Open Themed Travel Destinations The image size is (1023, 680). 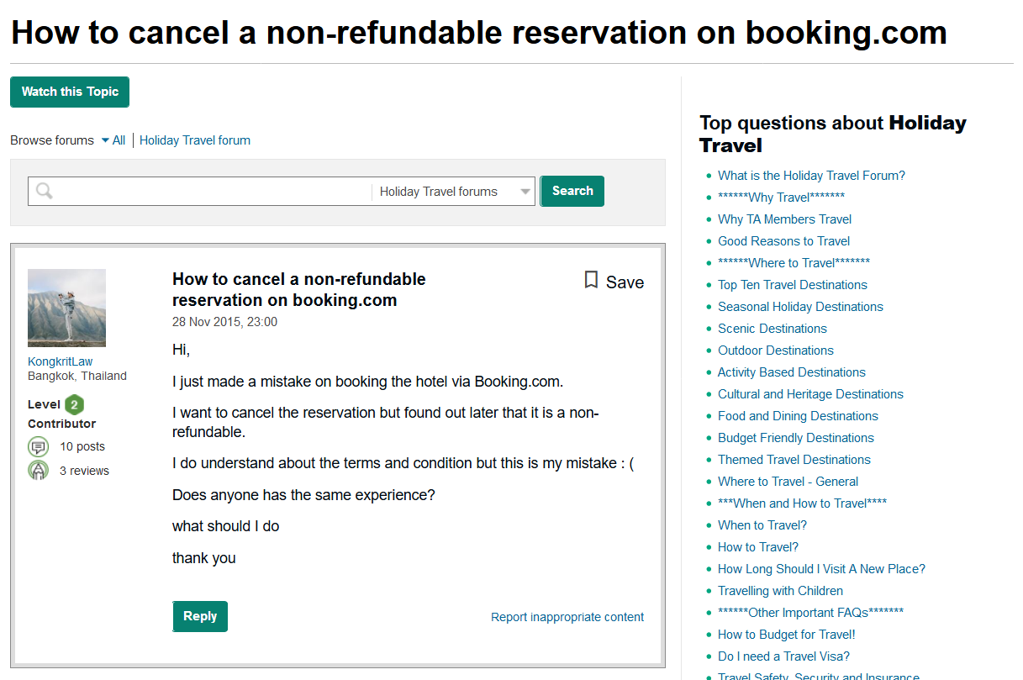[794, 460]
